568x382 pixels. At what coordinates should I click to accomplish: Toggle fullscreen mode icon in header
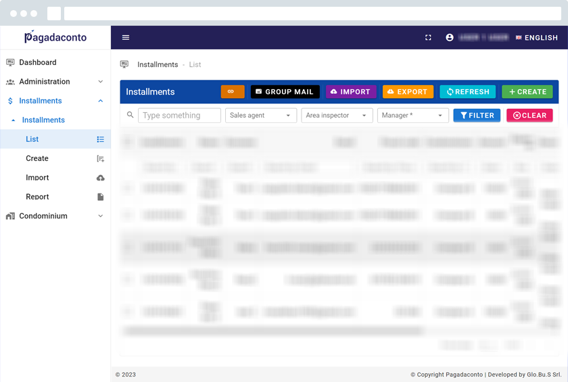[428, 38]
